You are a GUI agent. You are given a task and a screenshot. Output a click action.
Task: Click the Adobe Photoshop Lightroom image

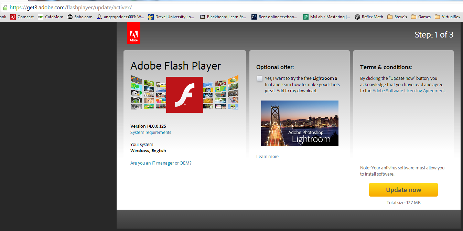(x=300, y=123)
